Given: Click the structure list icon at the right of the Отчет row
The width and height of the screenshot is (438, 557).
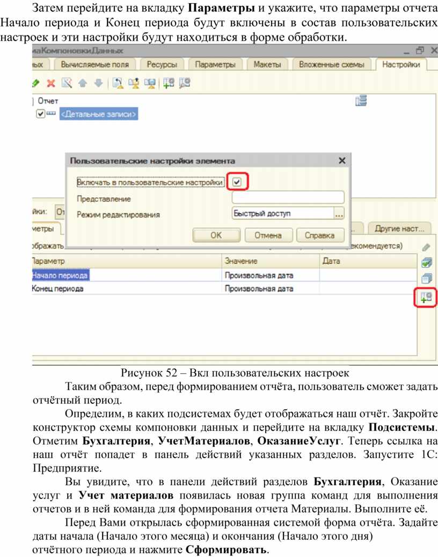Looking at the screenshot, I should [361, 101].
